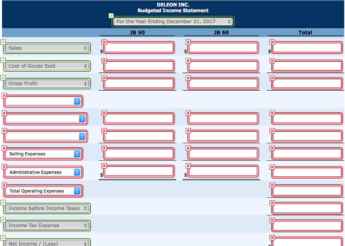345x246 pixels.
Task: Click the 'Budgeted Income Statement' heading text
Action: pyautogui.click(x=173, y=10)
